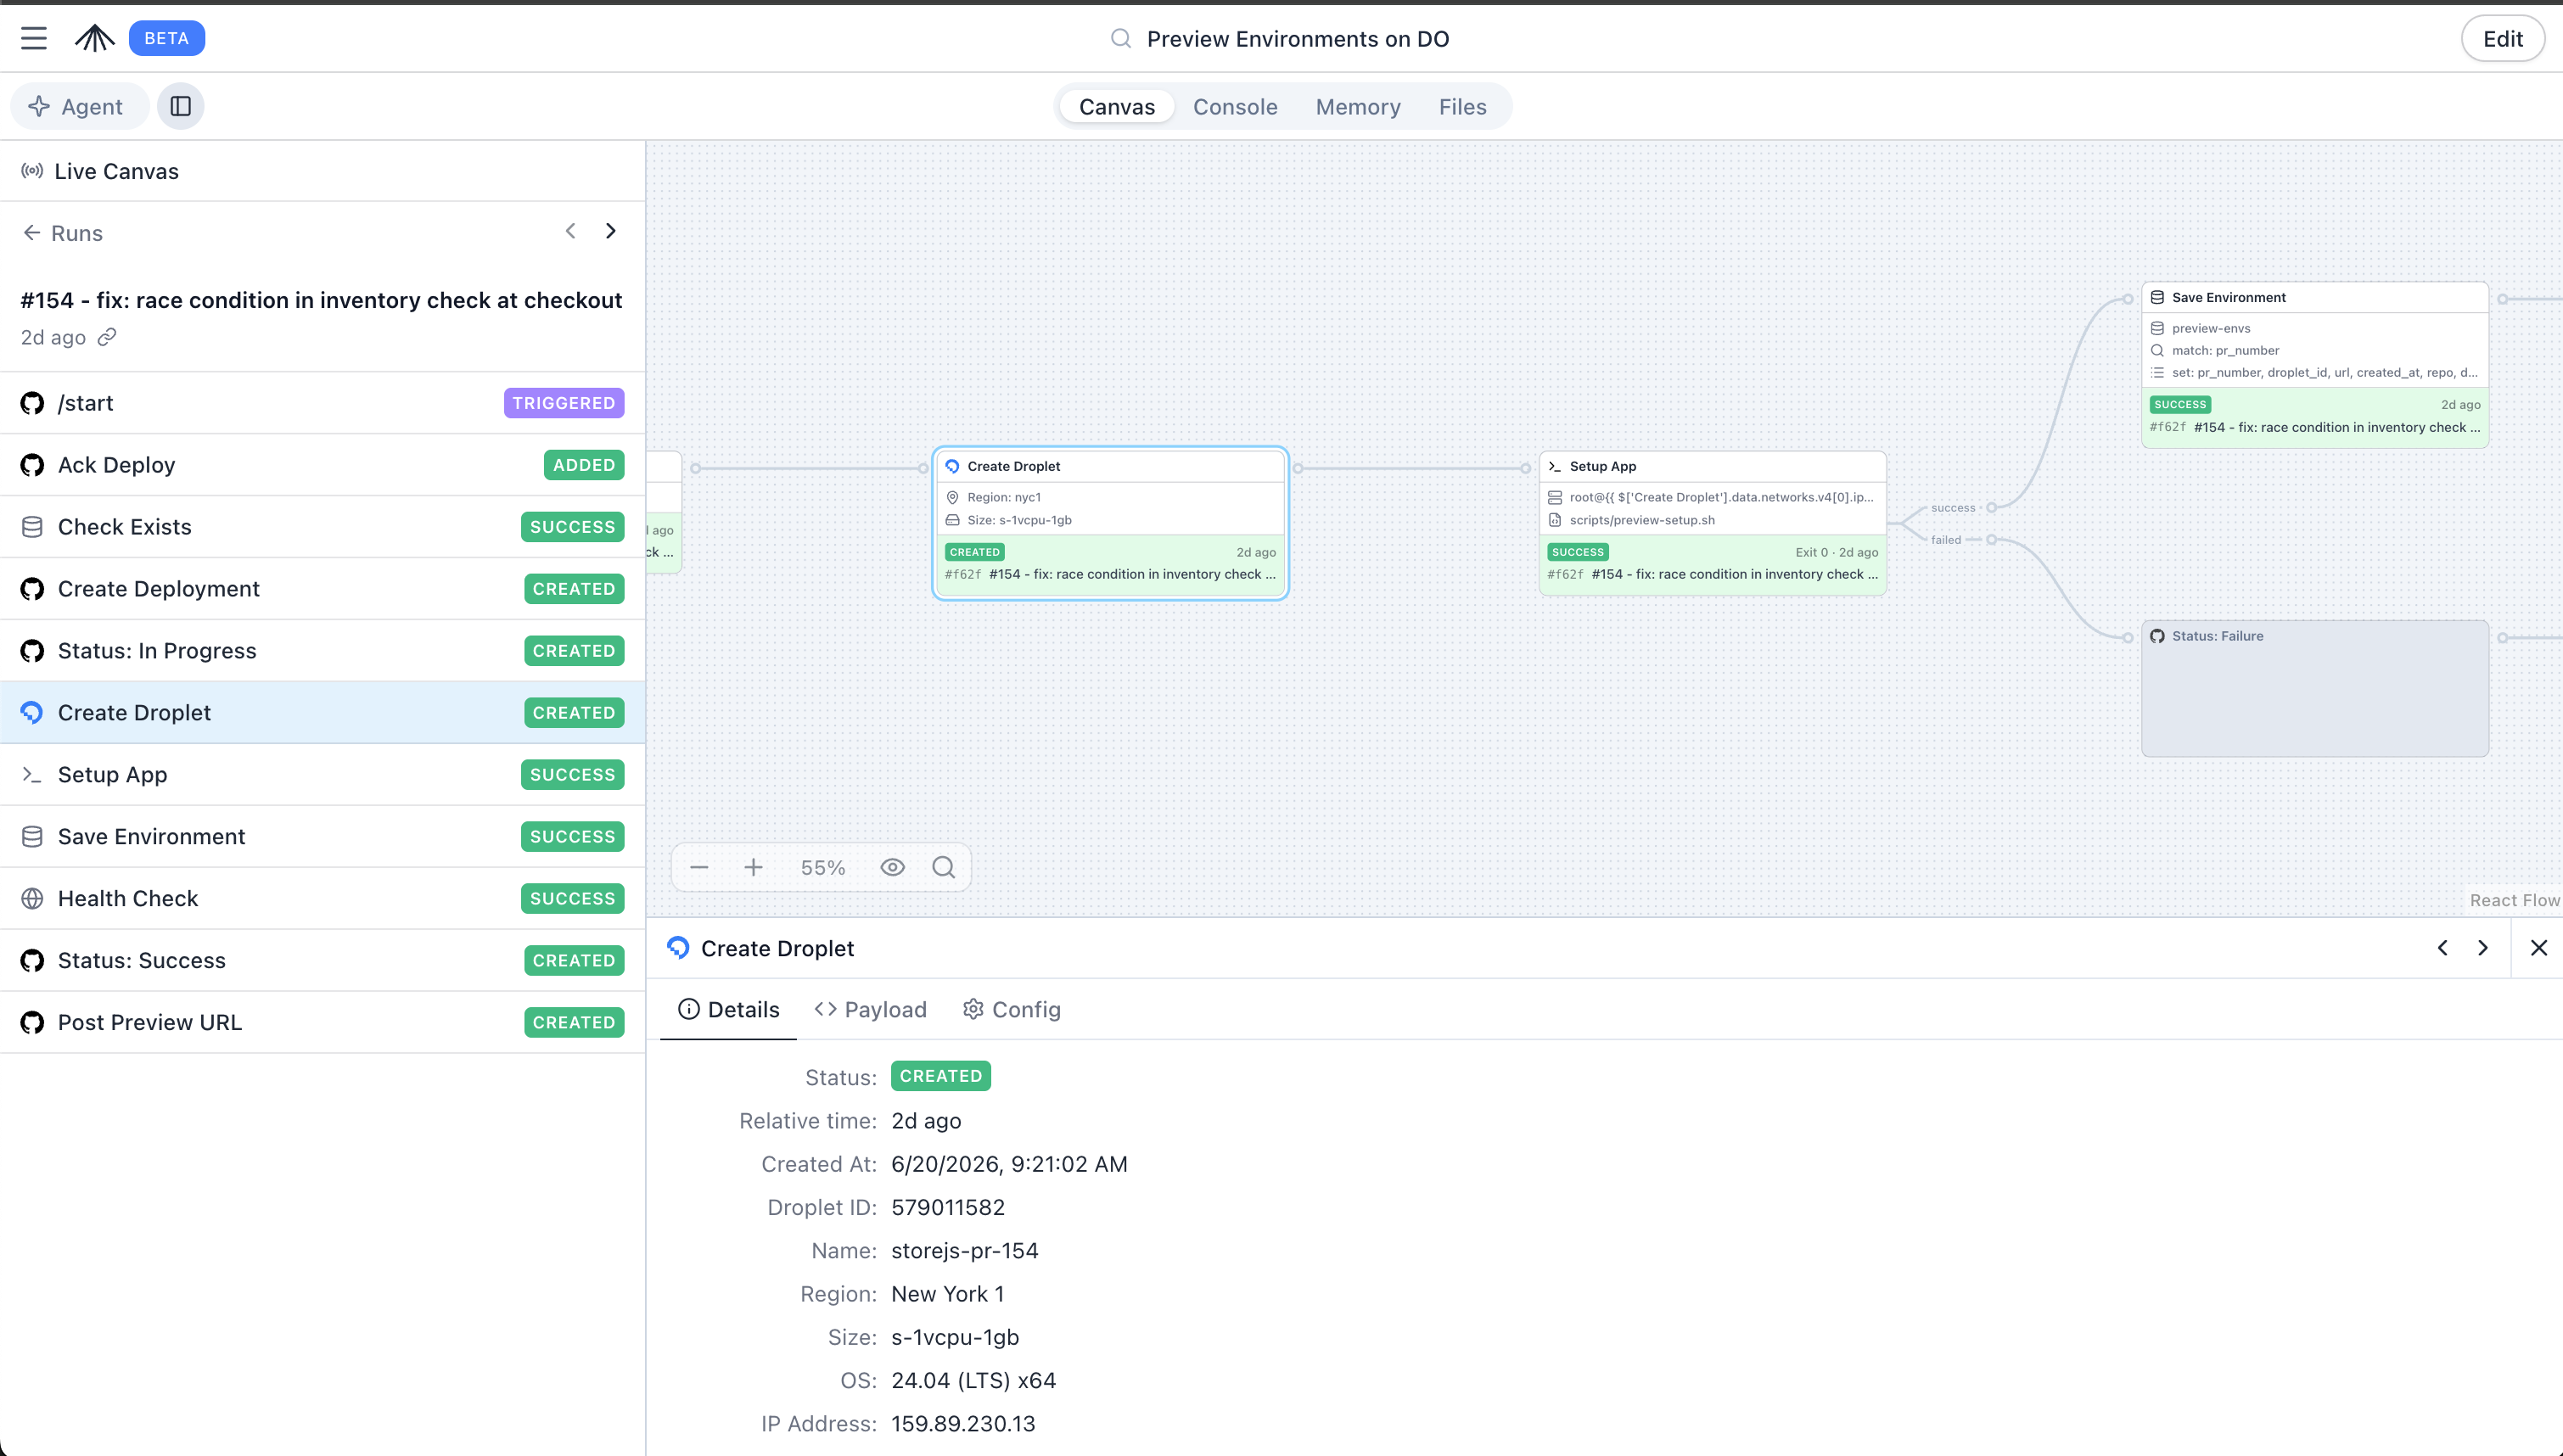Screen dimensions: 2563x1456
Task: Select the Ack Deploy step
Action: [x=322, y=465]
